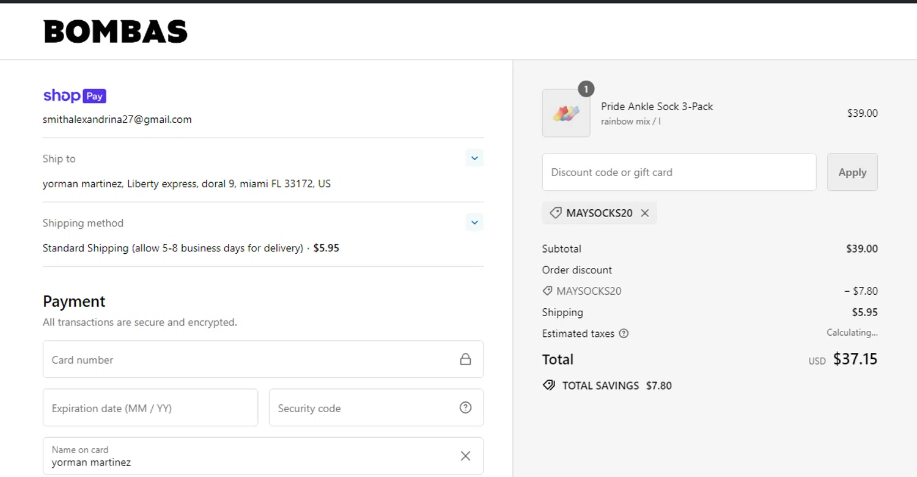Click the Pride Ankle Sock product thumbnail
The image size is (917, 477).
tap(566, 113)
